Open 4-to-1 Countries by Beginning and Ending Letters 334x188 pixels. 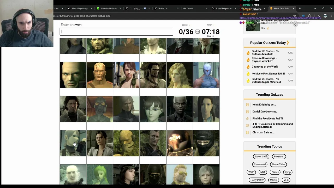pyautogui.click(x=272, y=126)
